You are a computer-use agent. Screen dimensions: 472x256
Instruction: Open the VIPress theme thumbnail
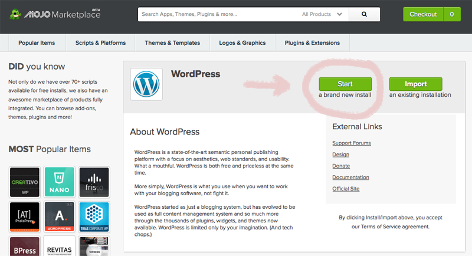[x=94, y=247]
